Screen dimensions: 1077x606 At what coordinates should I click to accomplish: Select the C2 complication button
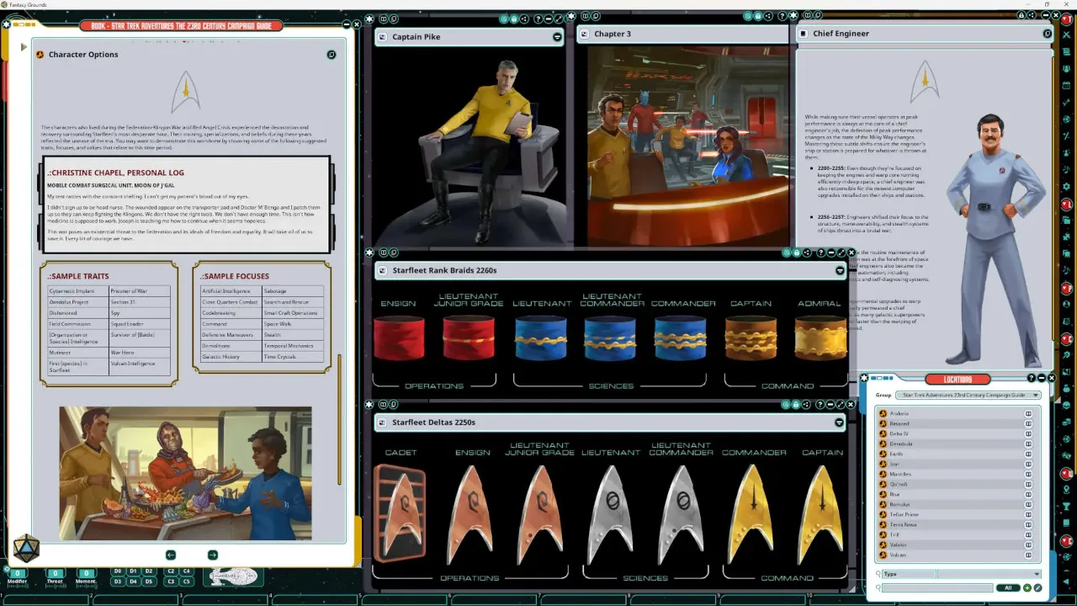pos(171,571)
